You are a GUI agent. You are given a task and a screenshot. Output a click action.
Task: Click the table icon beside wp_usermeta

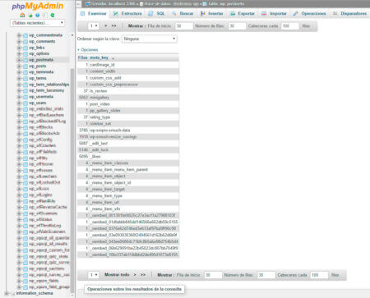click(x=25, y=97)
